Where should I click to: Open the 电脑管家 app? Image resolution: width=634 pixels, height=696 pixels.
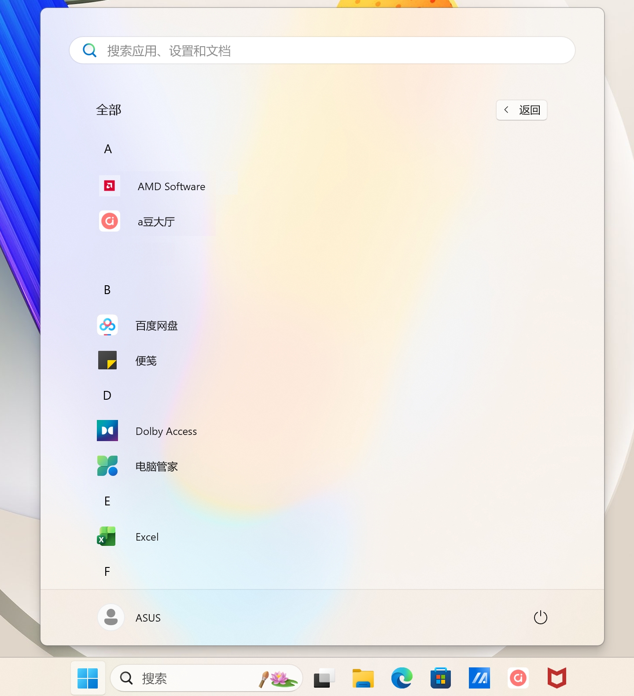point(156,467)
